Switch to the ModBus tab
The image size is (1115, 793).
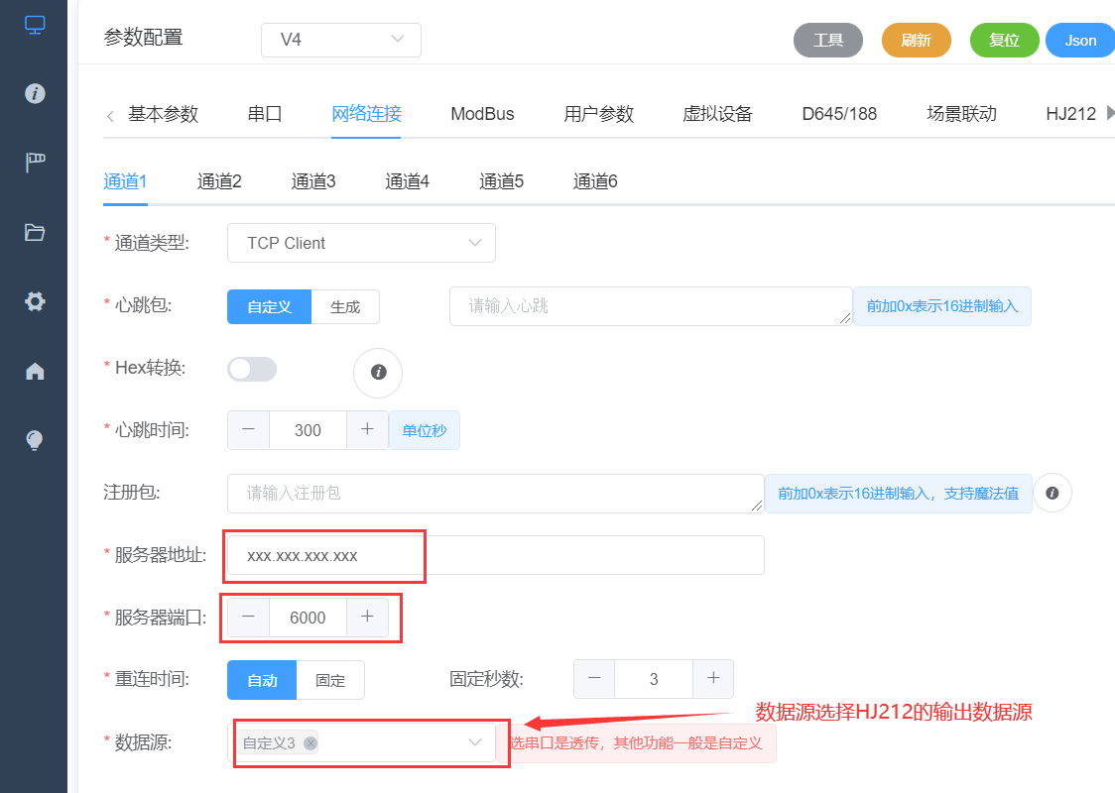tap(482, 113)
